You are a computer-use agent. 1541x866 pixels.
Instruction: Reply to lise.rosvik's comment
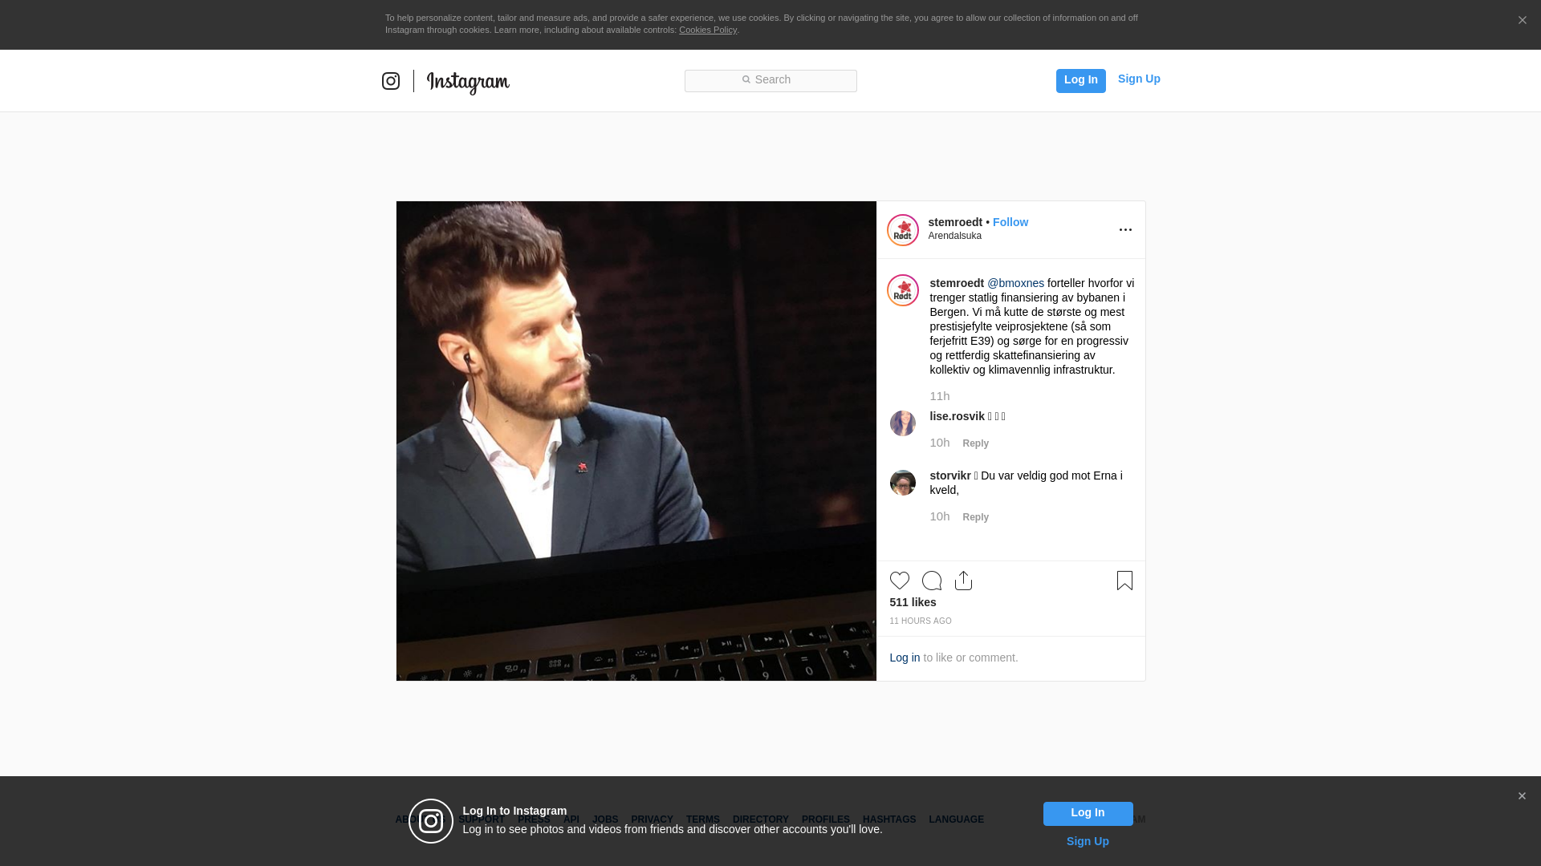click(x=976, y=443)
